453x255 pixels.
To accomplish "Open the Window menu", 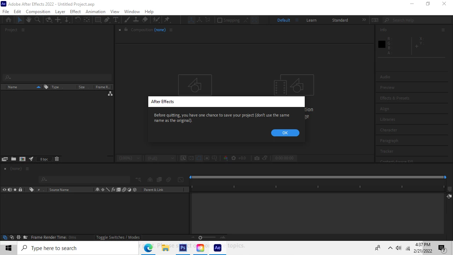I will (x=132, y=11).
